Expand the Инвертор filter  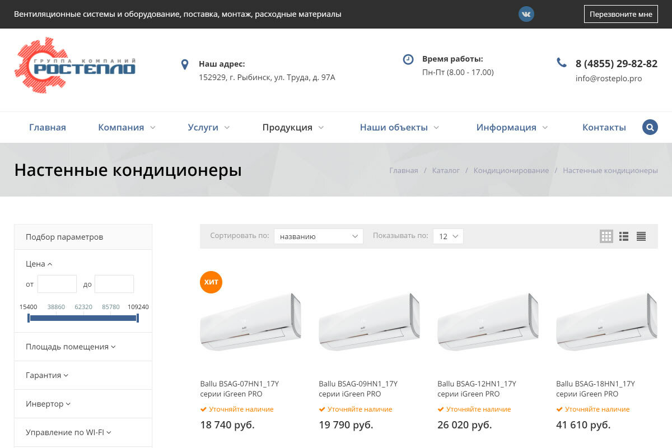(48, 404)
